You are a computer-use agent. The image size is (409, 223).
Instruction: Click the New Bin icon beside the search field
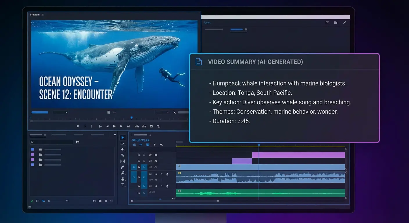(x=78, y=142)
